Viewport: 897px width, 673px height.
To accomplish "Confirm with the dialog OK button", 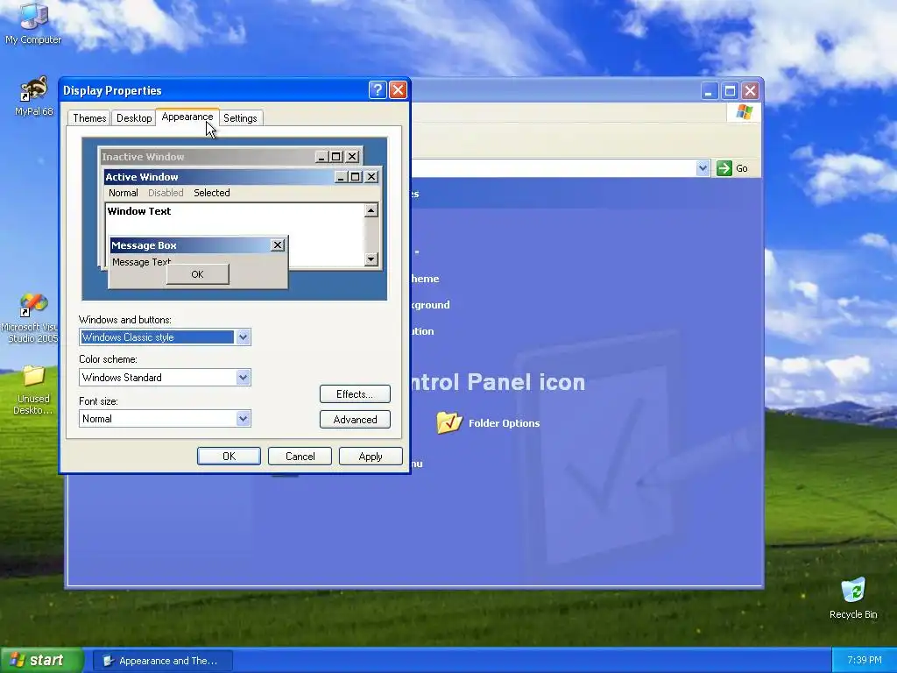I will pyautogui.click(x=229, y=456).
